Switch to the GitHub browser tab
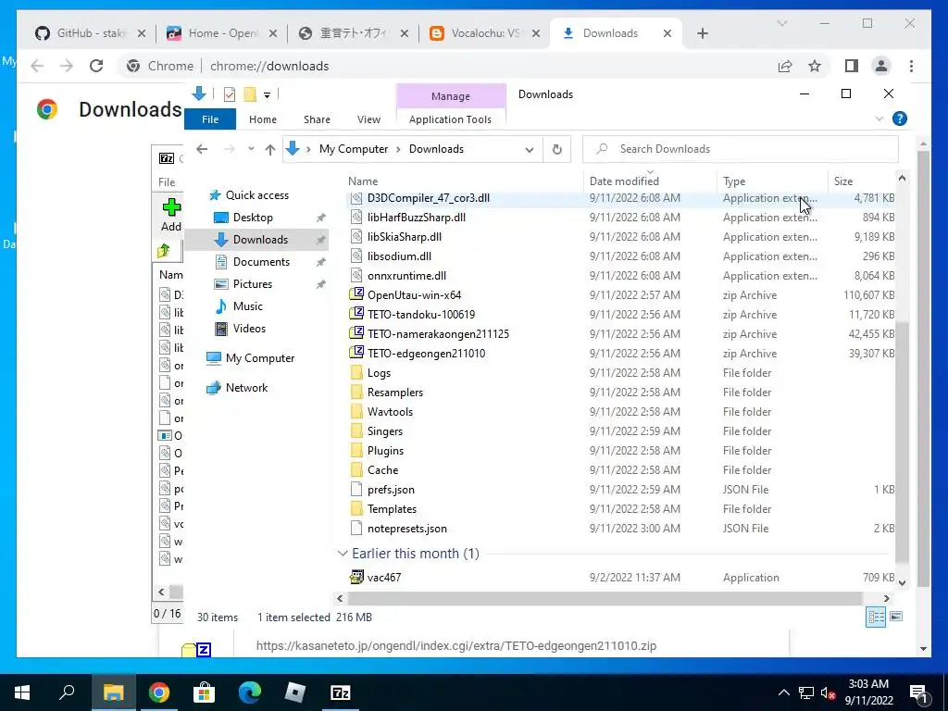The height and width of the screenshot is (711, 948). click(90, 33)
